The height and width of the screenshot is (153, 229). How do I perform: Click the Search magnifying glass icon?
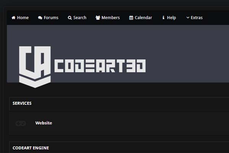tap(70, 18)
